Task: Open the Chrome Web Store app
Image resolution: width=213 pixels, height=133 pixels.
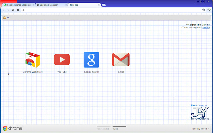Action: [x=33, y=60]
